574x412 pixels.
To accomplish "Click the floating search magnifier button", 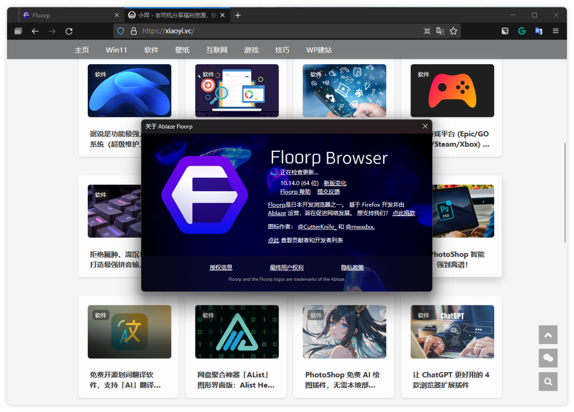I will point(548,381).
